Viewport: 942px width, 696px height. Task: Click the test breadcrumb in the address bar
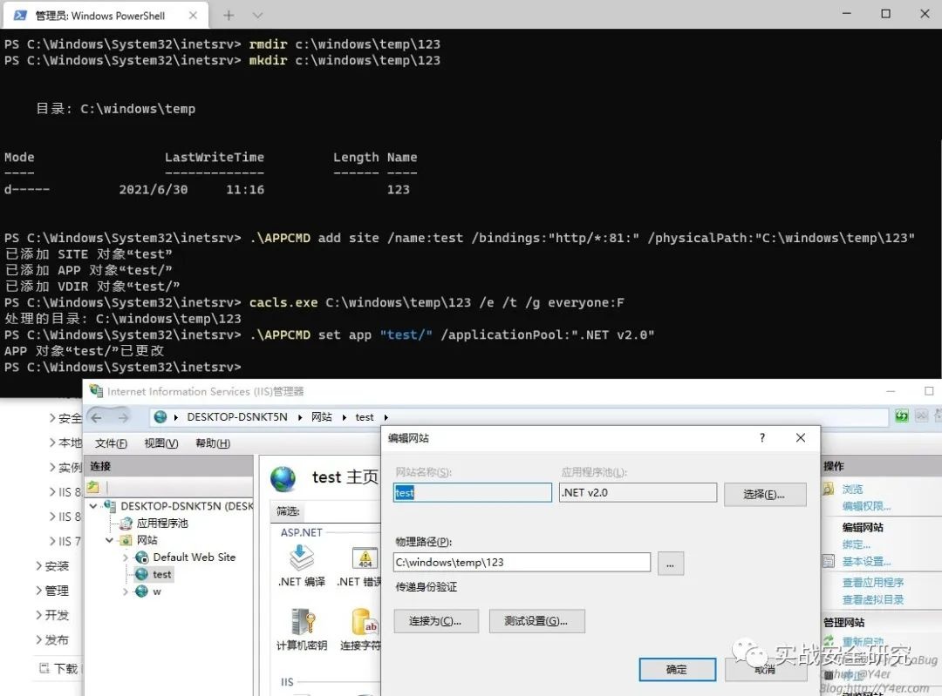[364, 417]
